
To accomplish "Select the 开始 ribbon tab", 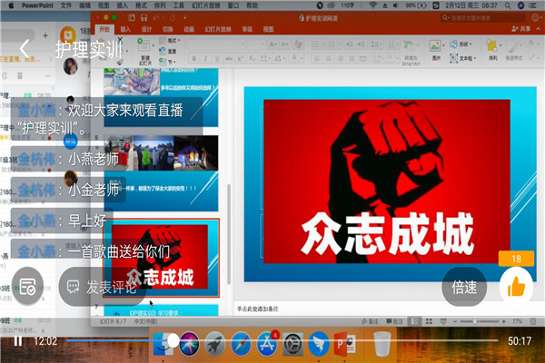I will click(x=104, y=29).
